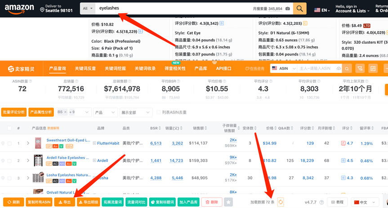The height and width of the screenshot is (208, 388).
Task: Click 复制所有ASIN button
Action: pyautogui.click(x=39, y=202)
